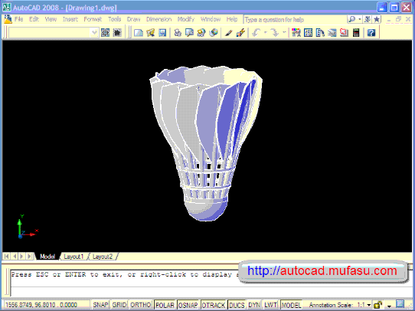Toggle MODEL space button
This screenshot has height=311, width=415.
[291, 305]
